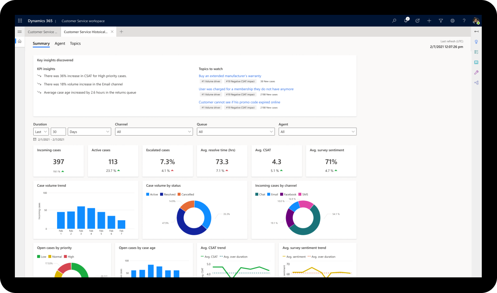Select the lightbulb insights icon in right sidebar
The height and width of the screenshot is (293, 497).
(x=476, y=42)
